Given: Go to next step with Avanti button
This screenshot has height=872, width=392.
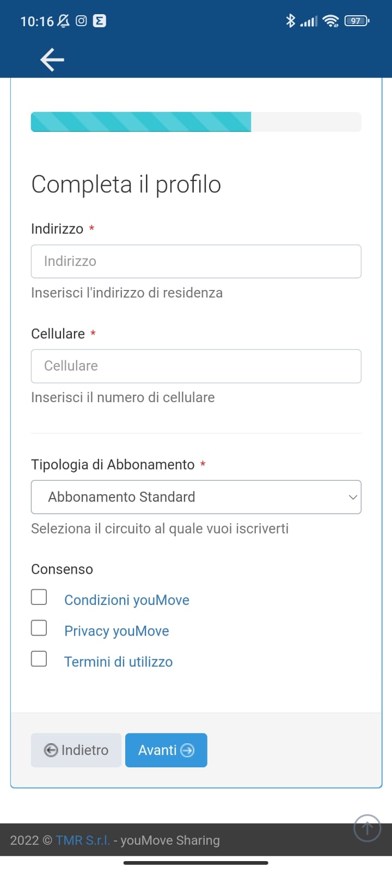Looking at the screenshot, I should pyautogui.click(x=166, y=750).
